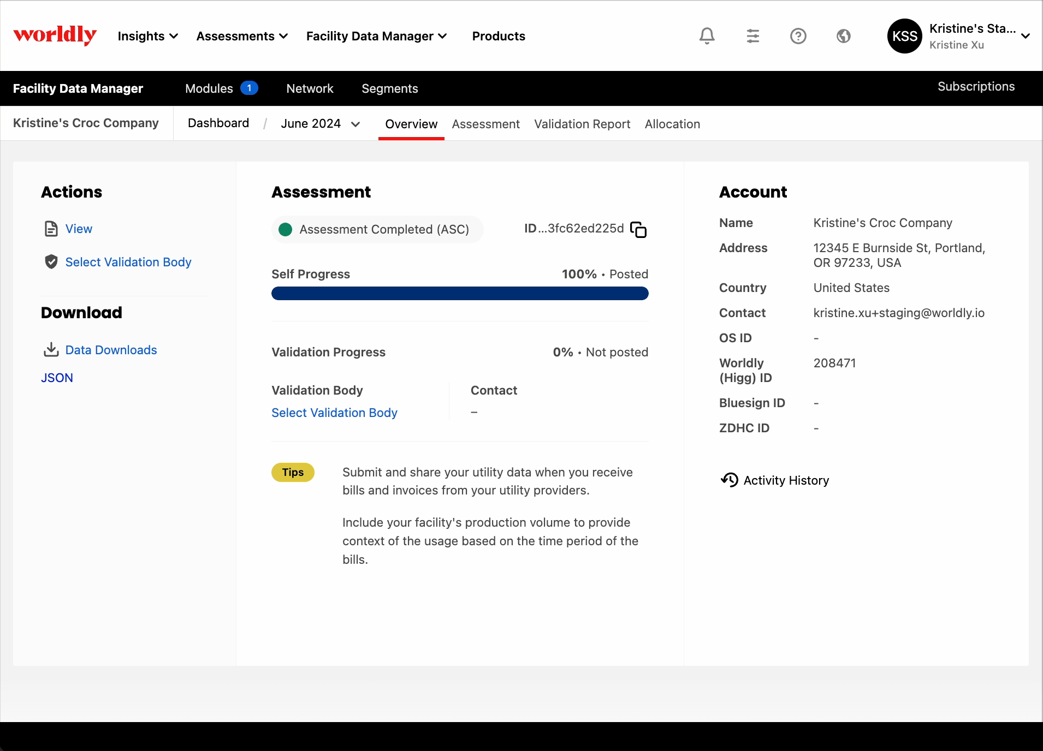Click the View document icon
This screenshot has height=751, width=1043.
click(51, 229)
